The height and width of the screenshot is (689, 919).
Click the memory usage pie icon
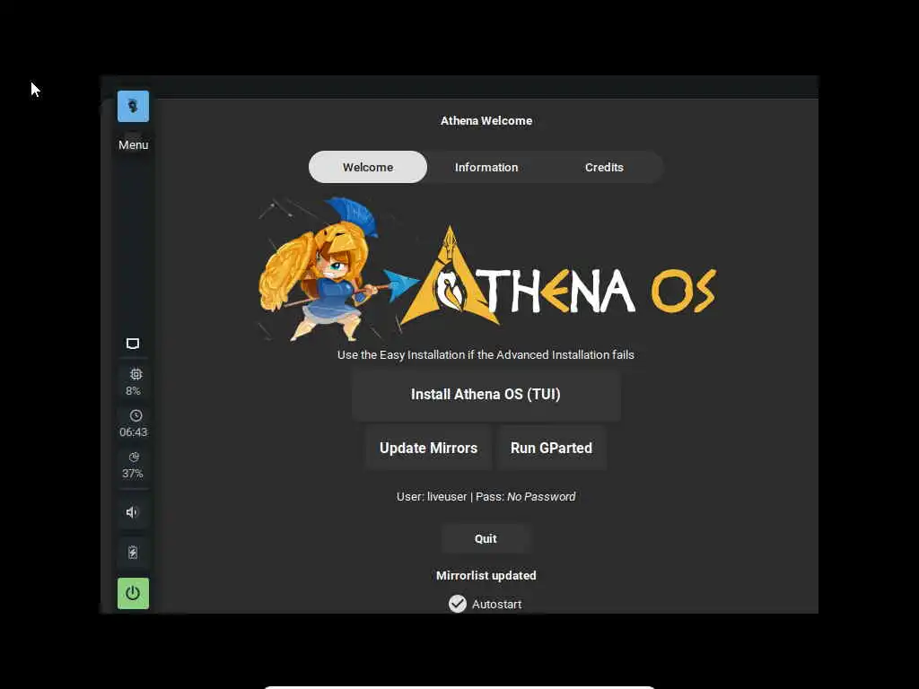[135, 457]
